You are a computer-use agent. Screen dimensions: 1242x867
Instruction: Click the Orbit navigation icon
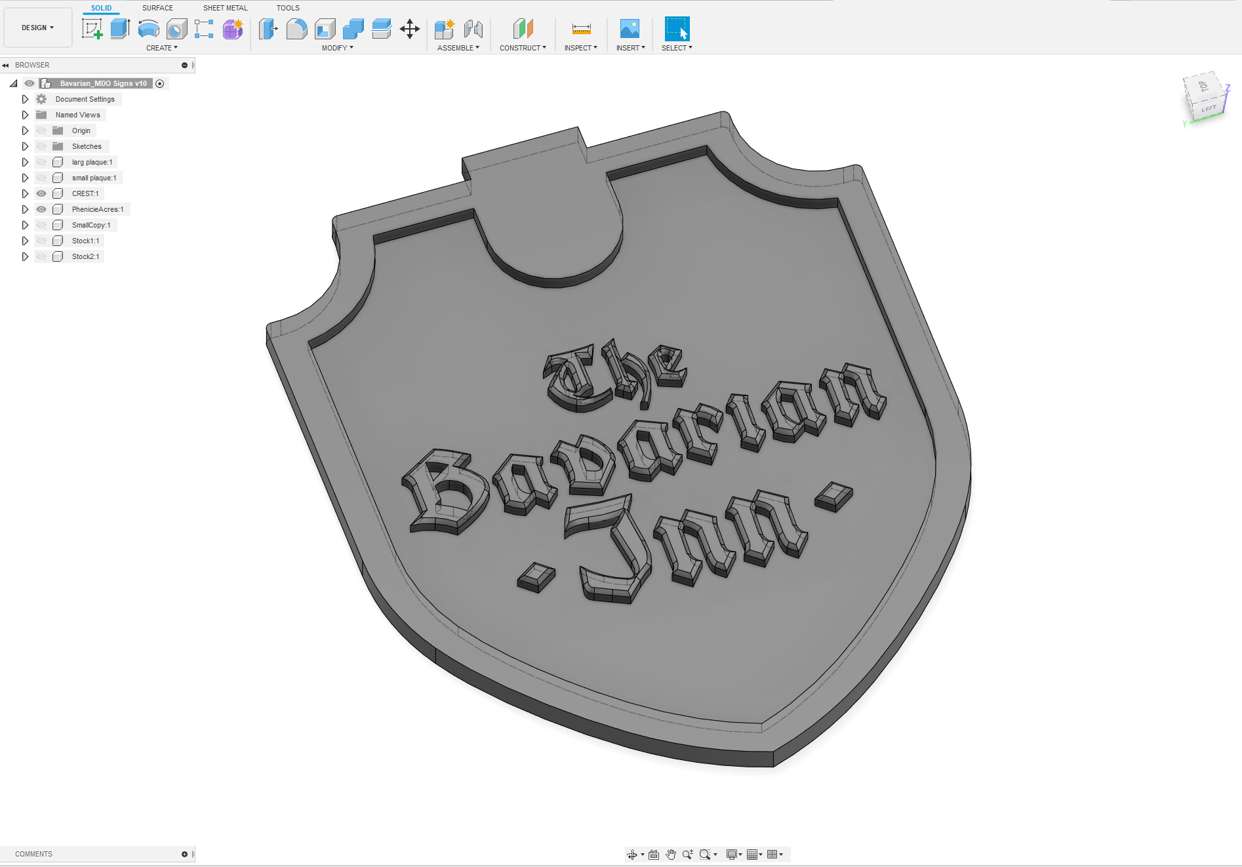coord(632,855)
